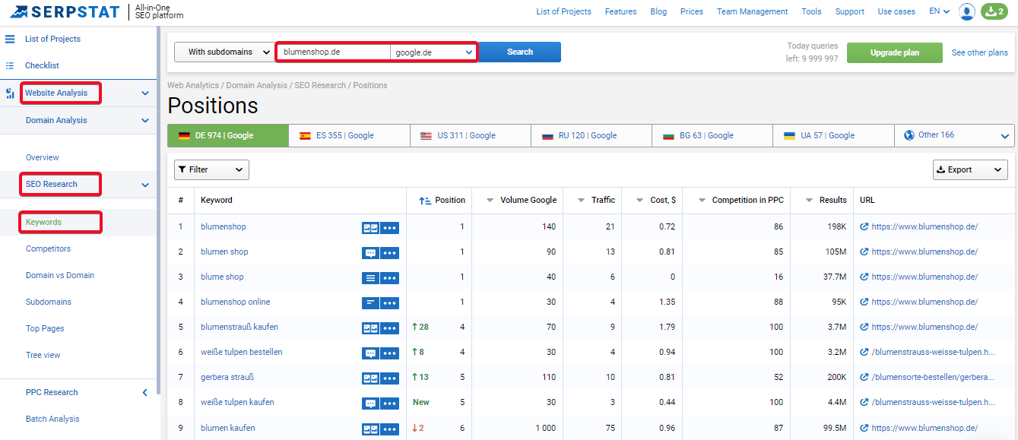Click SERP features icon for blumenstrauß kaufen

pyautogui.click(x=370, y=328)
